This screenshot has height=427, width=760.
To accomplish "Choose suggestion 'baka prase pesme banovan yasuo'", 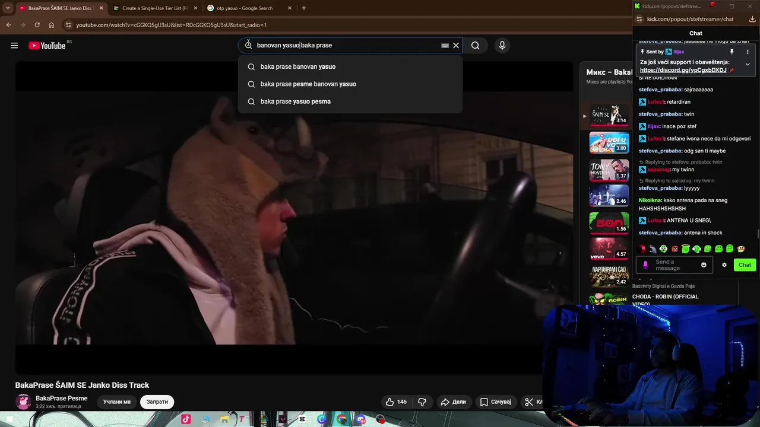I will [x=350, y=84].
